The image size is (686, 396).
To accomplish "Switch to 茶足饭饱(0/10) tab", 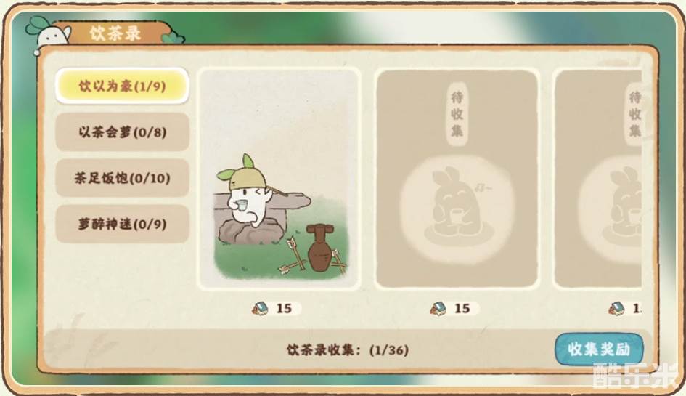I will [x=122, y=178].
